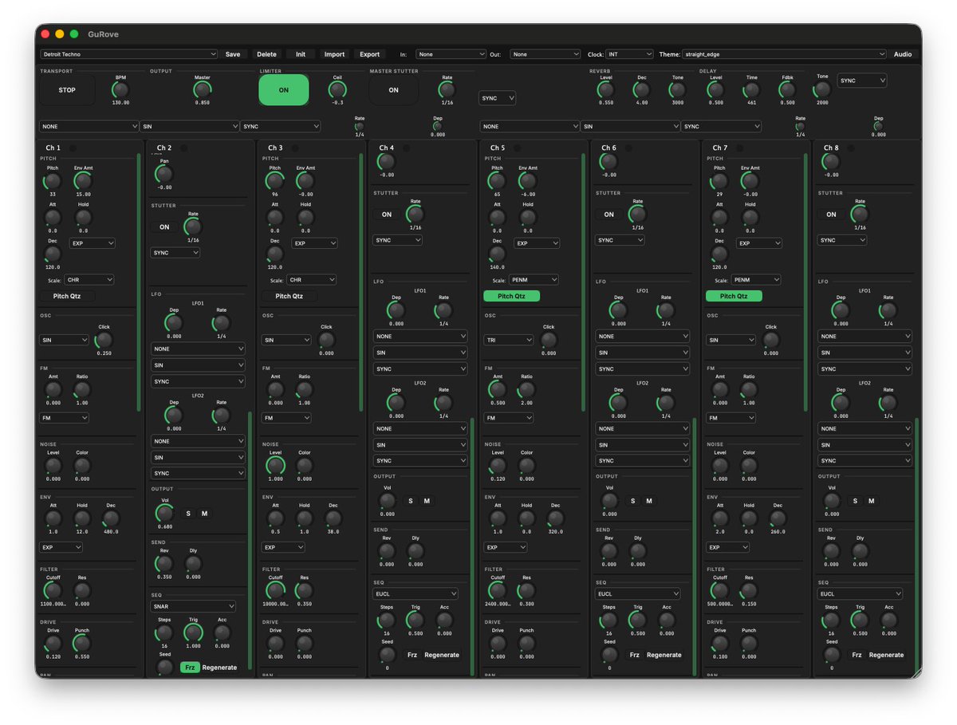This screenshot has width=957, height=725.
Task: Open the Master Stutter SYNC dropdown
Action: (x=497, y=98)
